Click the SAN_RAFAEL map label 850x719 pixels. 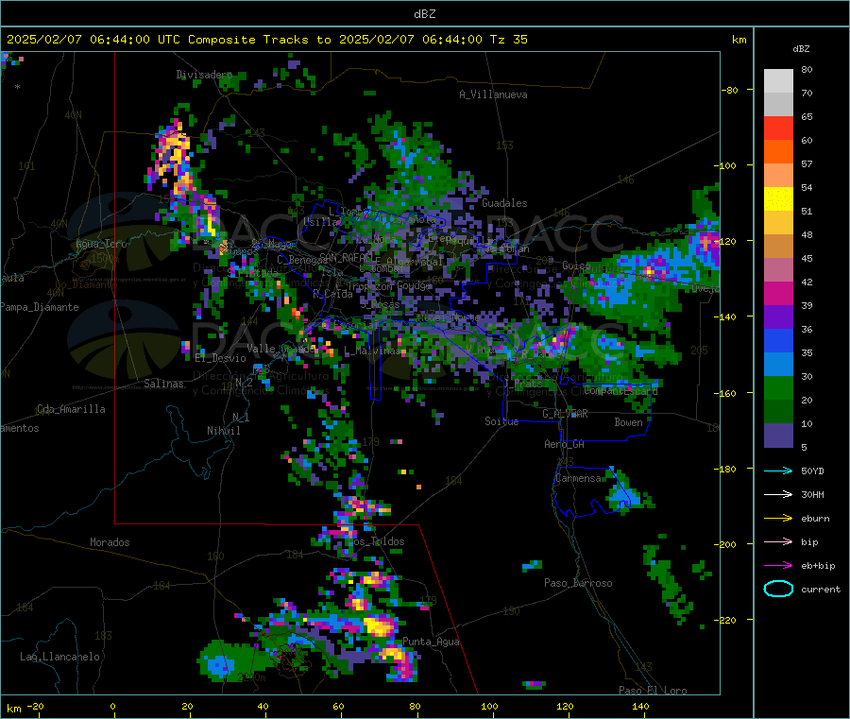coord(346,257)
